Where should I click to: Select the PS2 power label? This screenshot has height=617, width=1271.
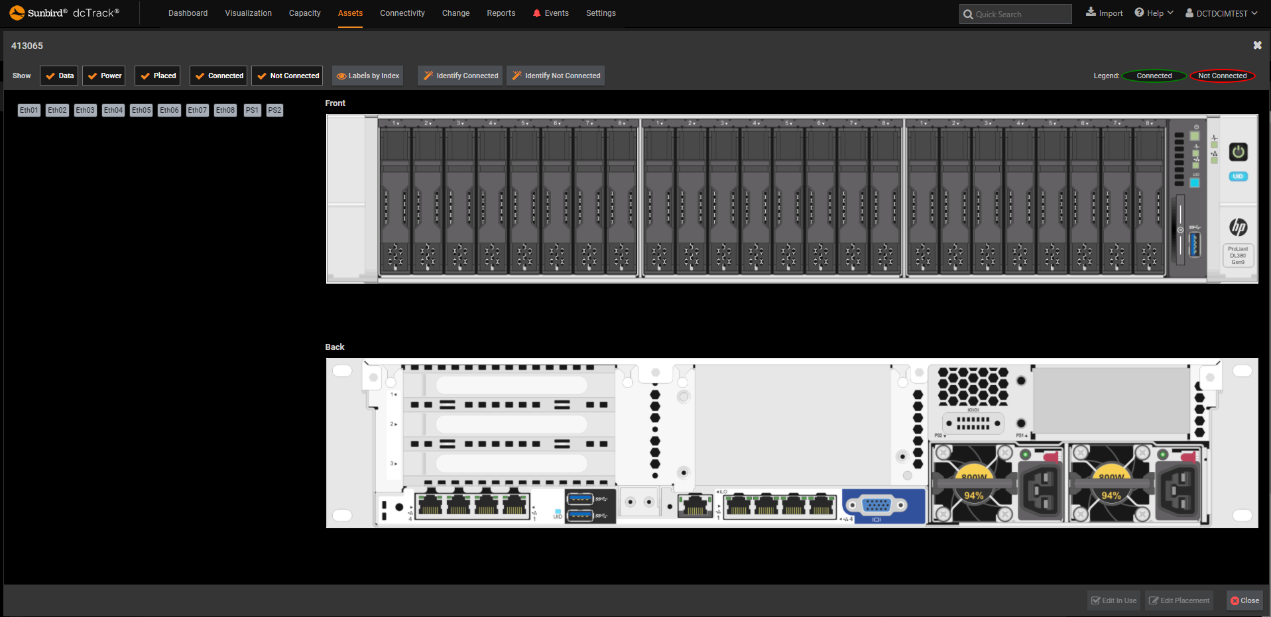(x=274, y=110)
